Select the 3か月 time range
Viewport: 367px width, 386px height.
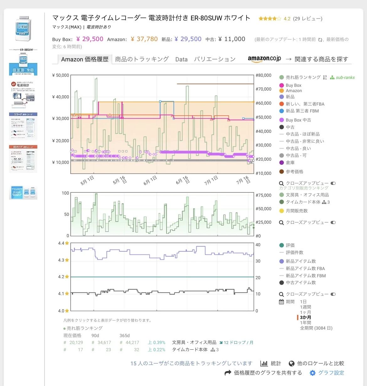pos(305,317)
